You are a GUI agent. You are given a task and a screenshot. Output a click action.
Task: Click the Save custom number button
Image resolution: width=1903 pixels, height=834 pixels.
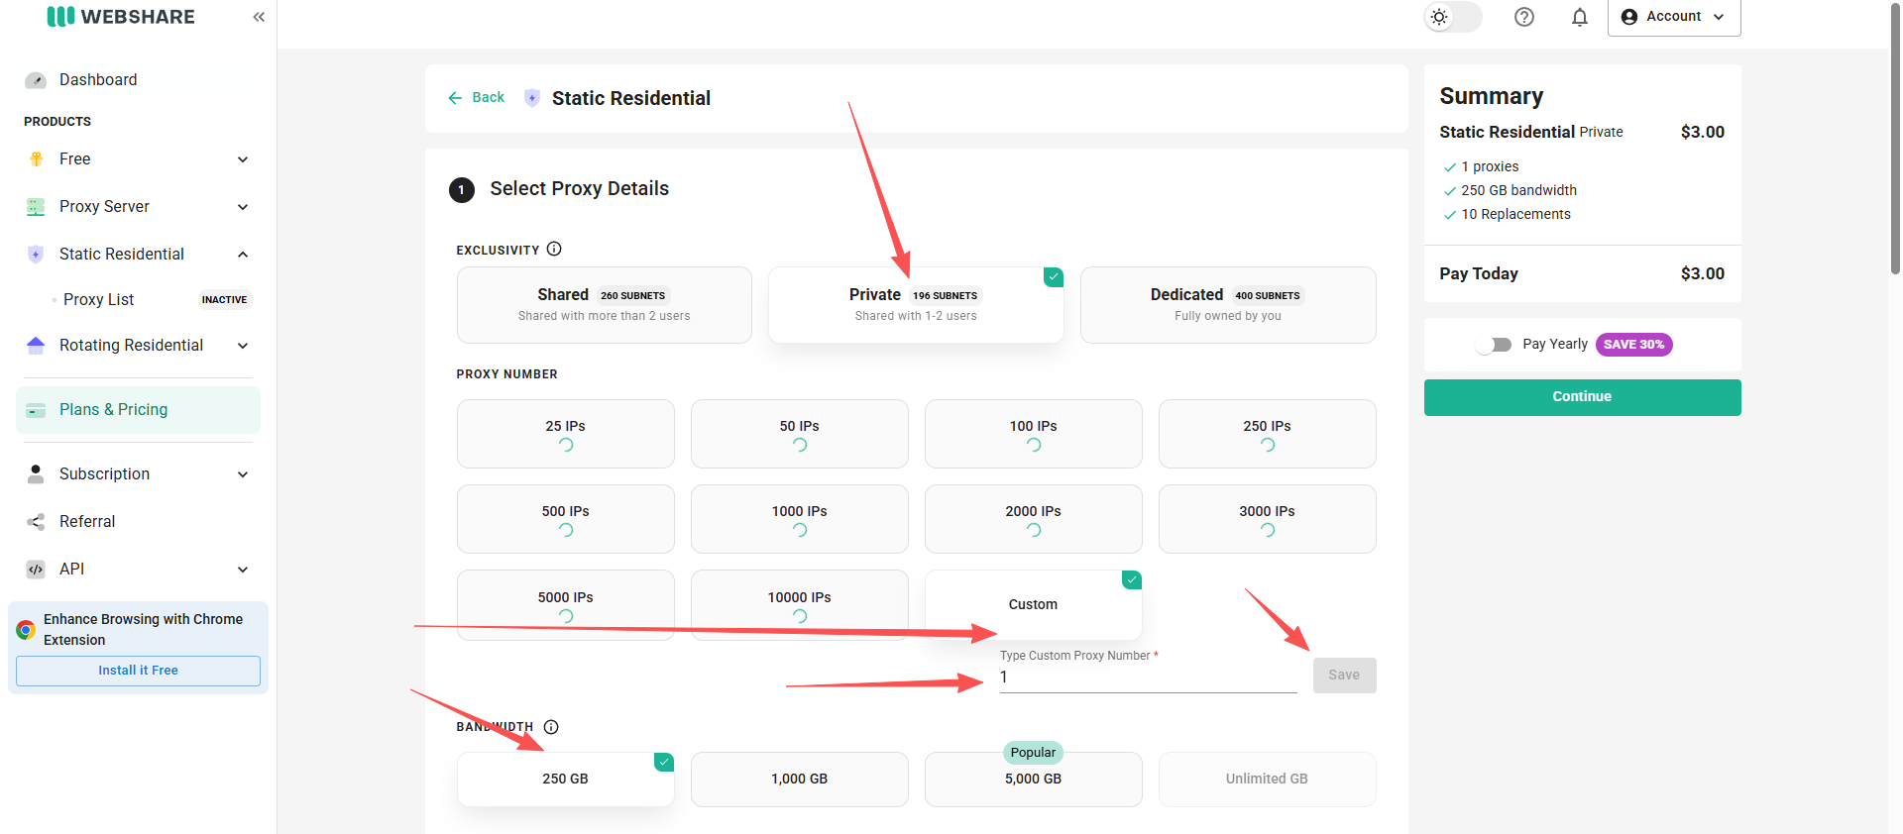(1344, 676)
